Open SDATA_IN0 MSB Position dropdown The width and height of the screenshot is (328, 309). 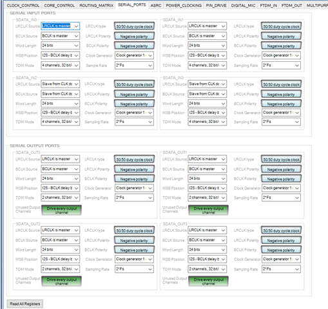pyautogui.click(x=61, y=55)
